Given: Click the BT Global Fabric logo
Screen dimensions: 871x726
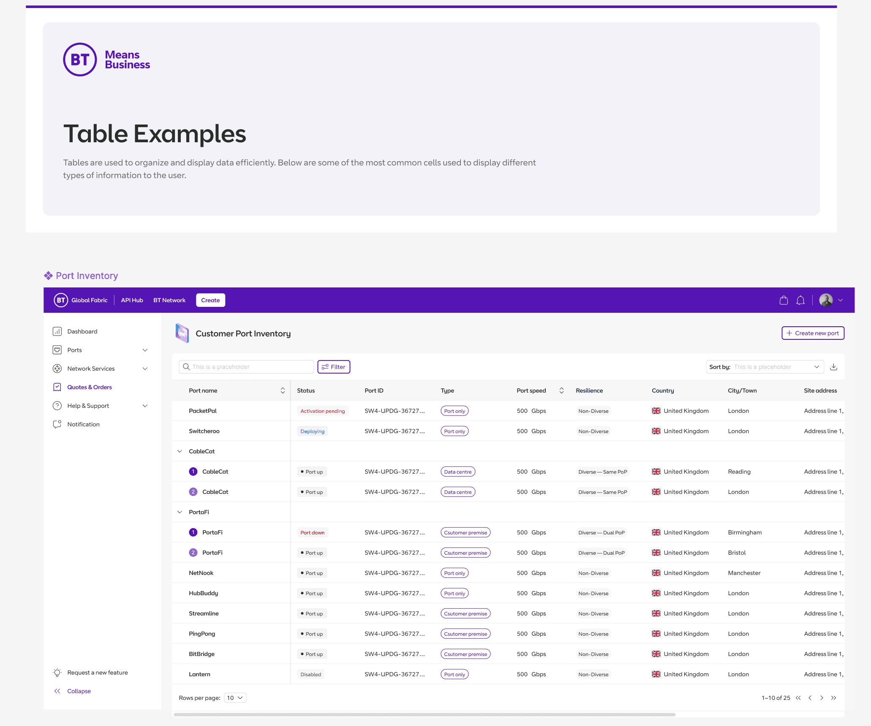Looking at the screenshot, I should [x=61, y=300].
